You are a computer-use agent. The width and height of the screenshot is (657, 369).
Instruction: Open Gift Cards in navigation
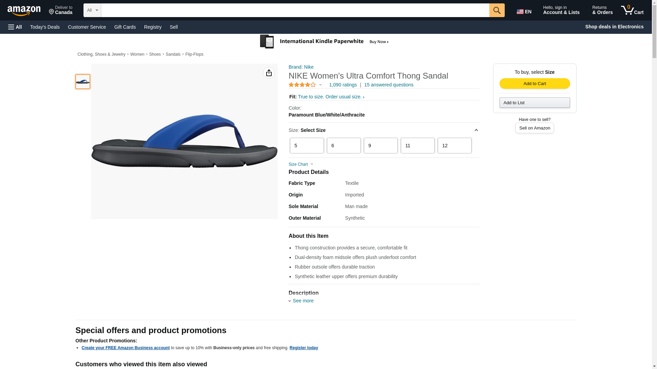[x=125, y=27]
